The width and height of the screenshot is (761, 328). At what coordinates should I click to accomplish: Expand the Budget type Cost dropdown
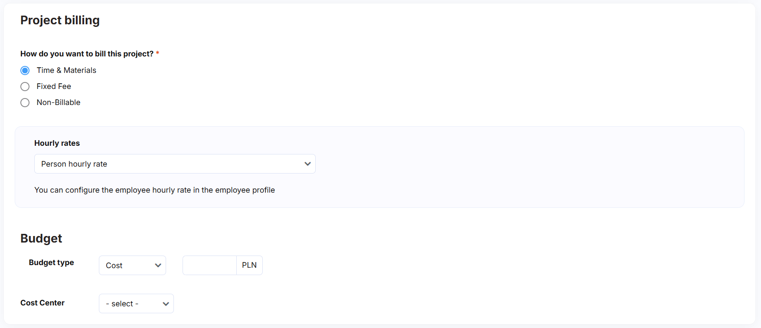tap(132, 266)
